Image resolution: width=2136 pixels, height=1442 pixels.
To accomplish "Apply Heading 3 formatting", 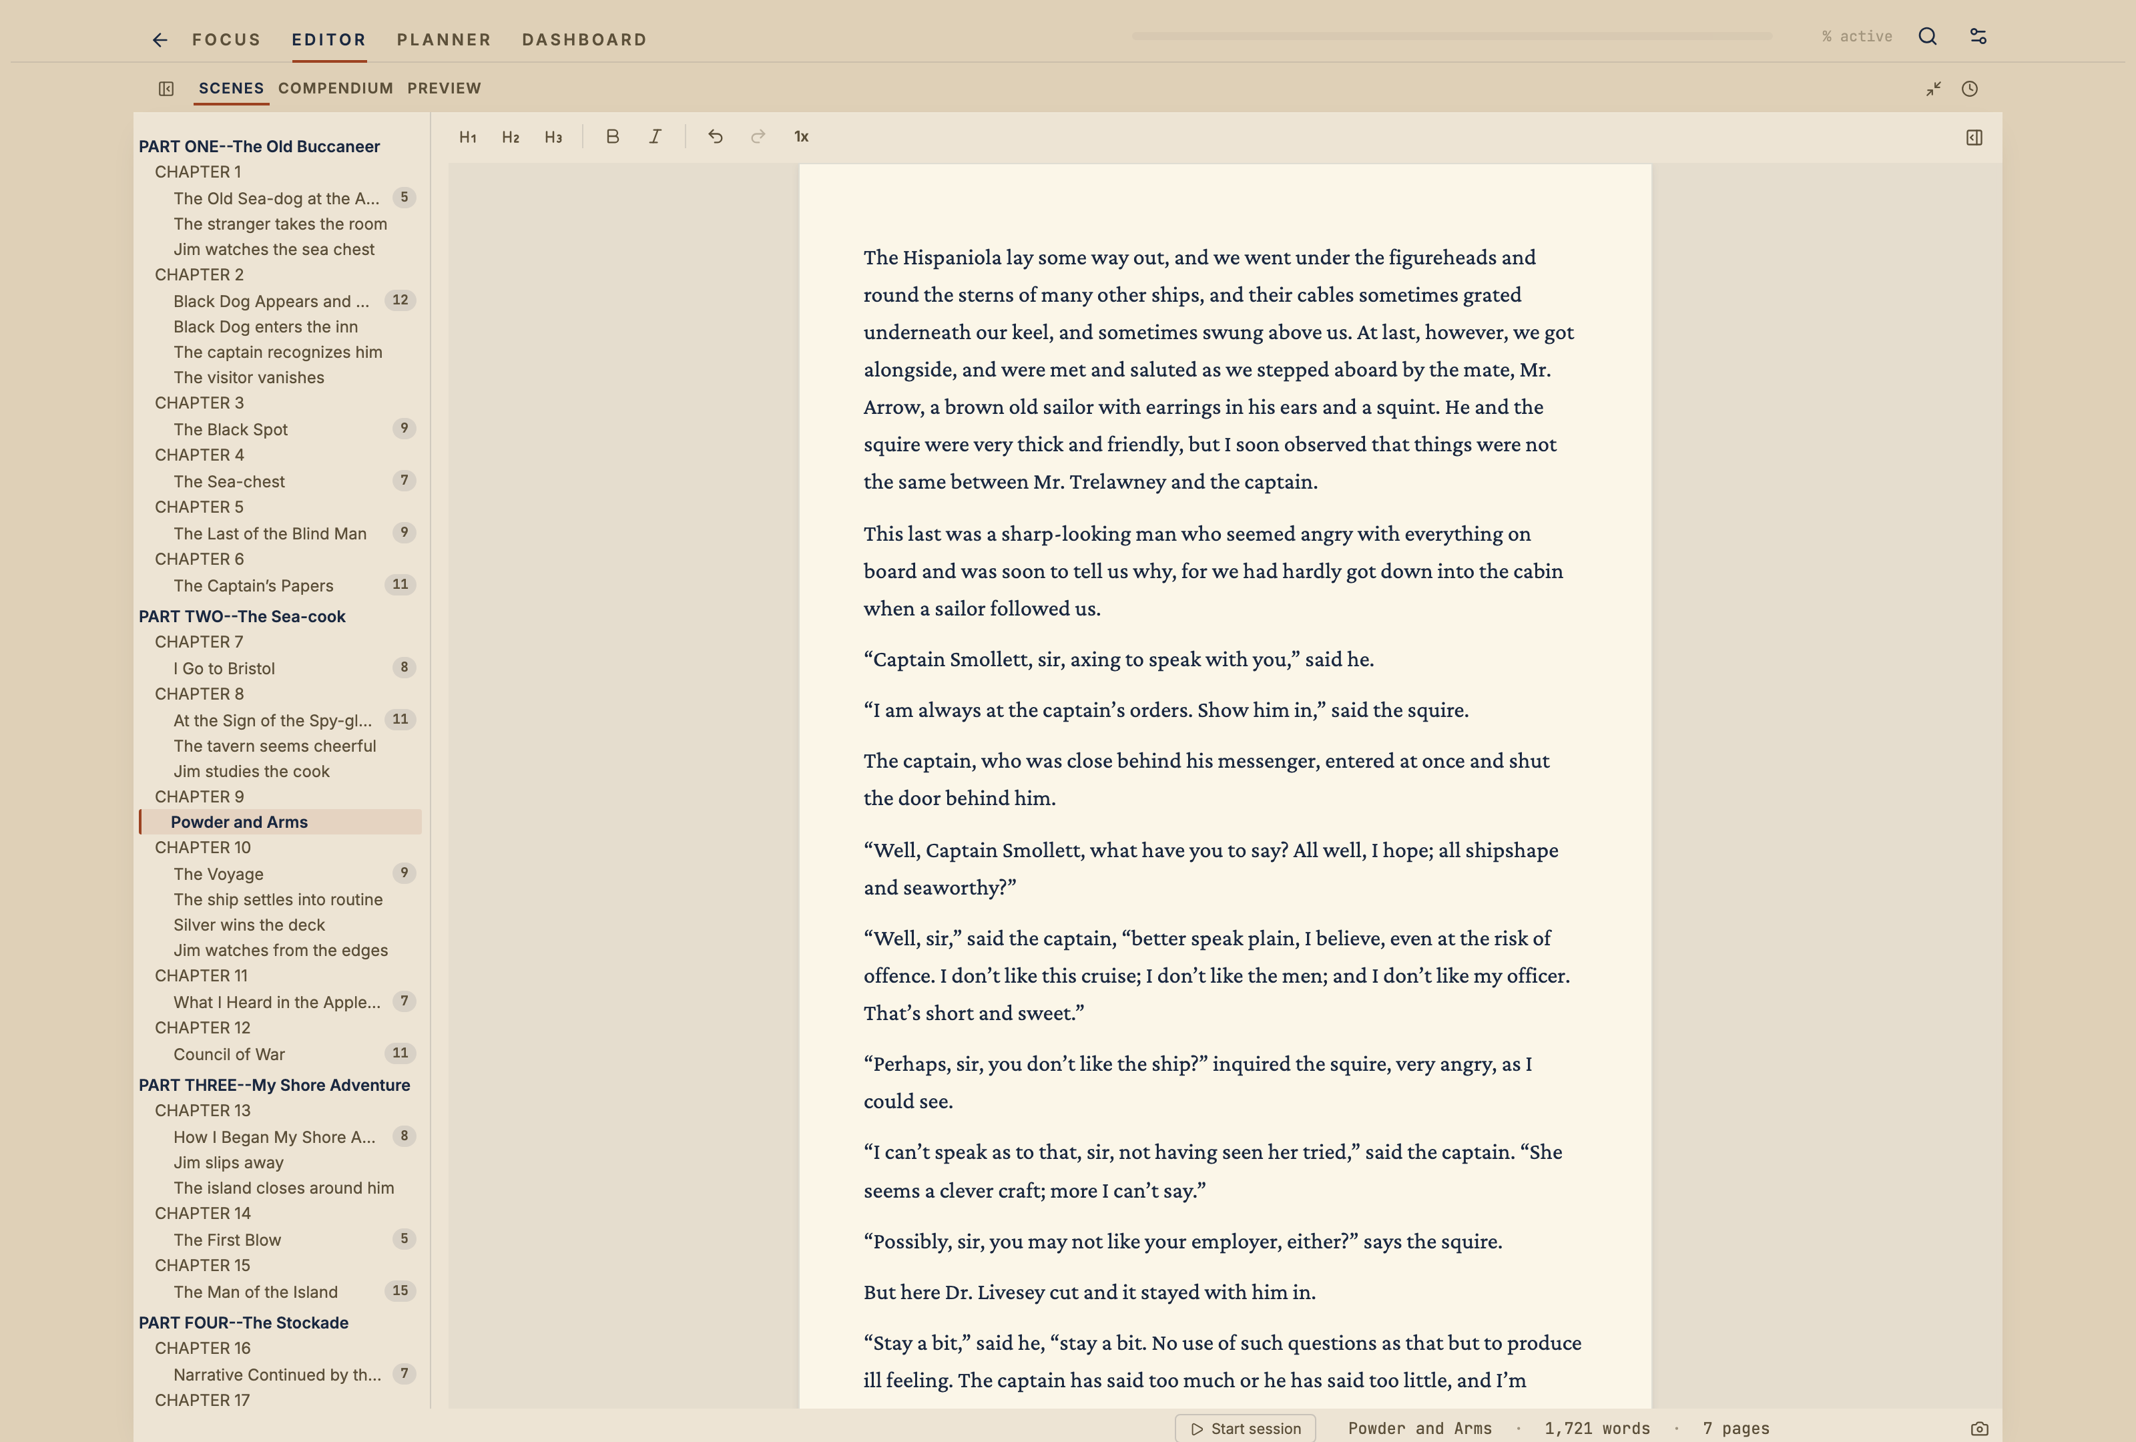I will (x=553, y=137).
